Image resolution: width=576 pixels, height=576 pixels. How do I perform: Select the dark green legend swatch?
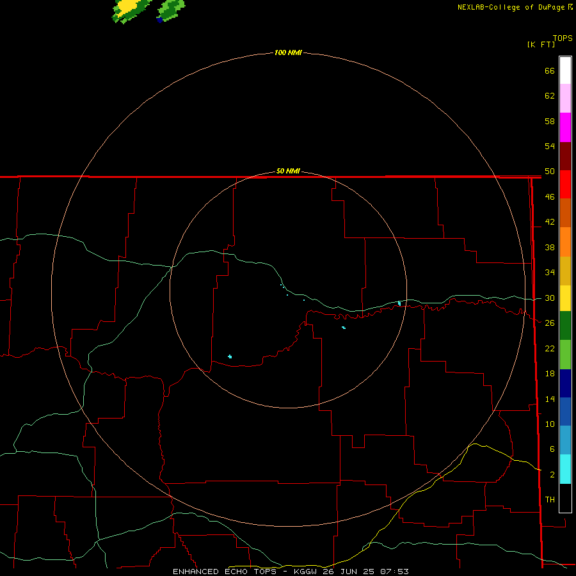coord(565,326)
